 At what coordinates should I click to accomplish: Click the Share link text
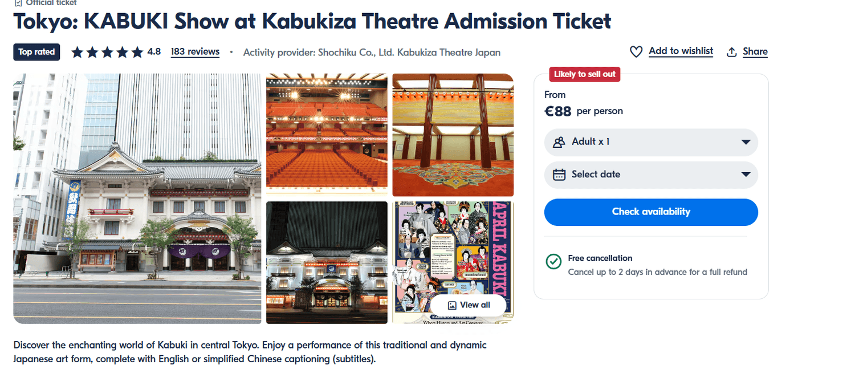[755, 52]
